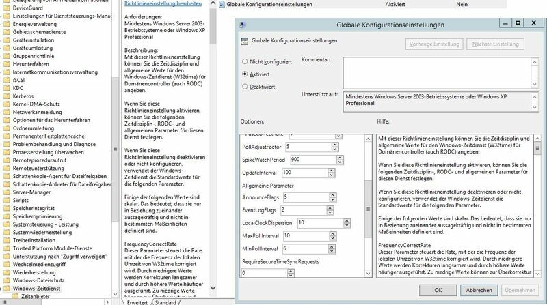Select the Aktiviert radio button

[x=245, y=74]
